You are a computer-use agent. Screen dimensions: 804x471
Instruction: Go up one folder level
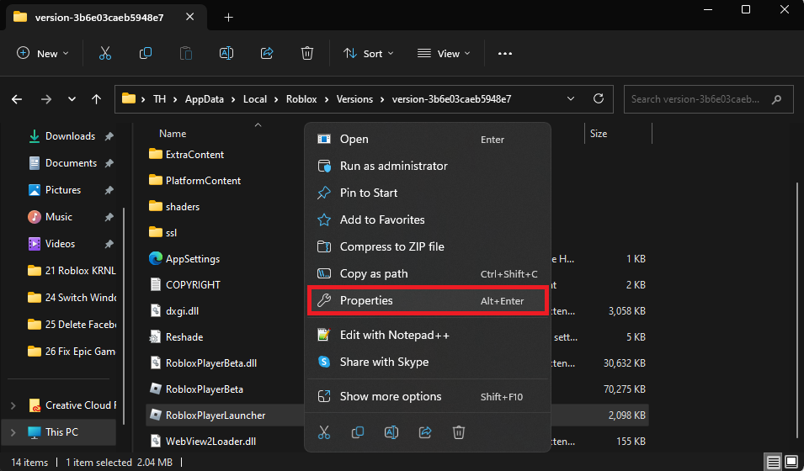96,99
